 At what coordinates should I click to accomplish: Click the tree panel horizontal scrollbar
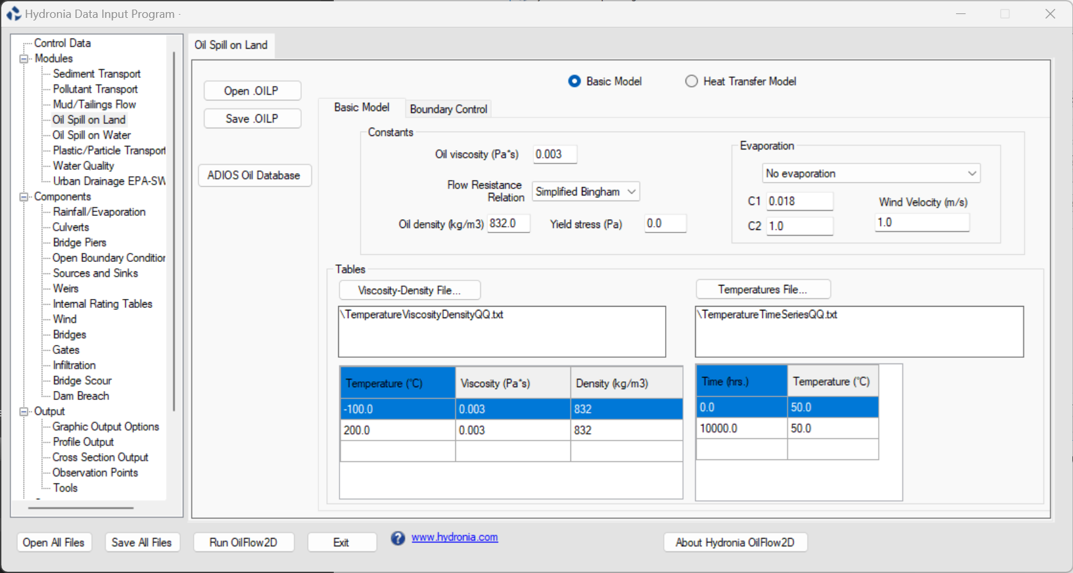tap(81, 508)
